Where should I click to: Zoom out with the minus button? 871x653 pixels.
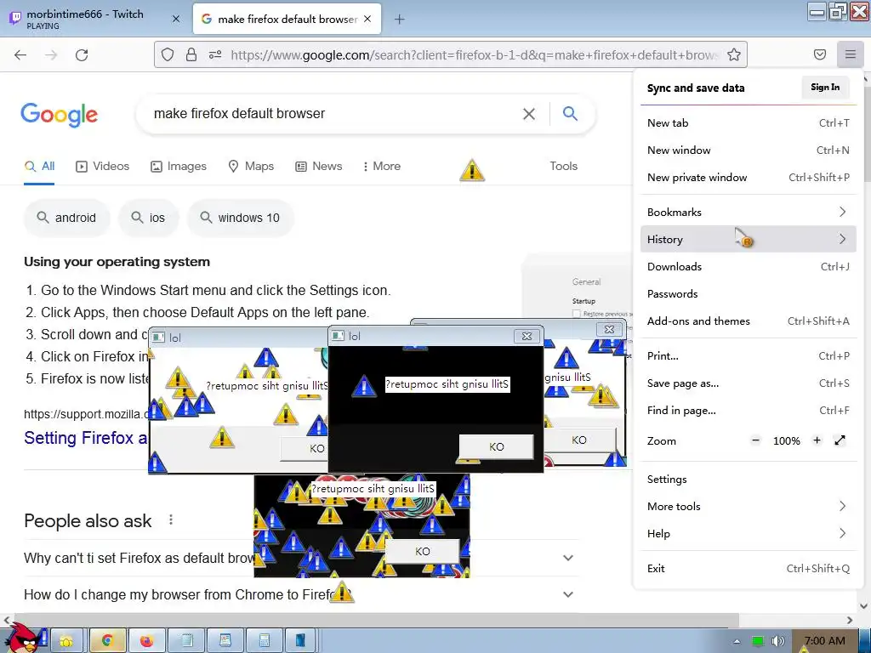tap(755, 440)
